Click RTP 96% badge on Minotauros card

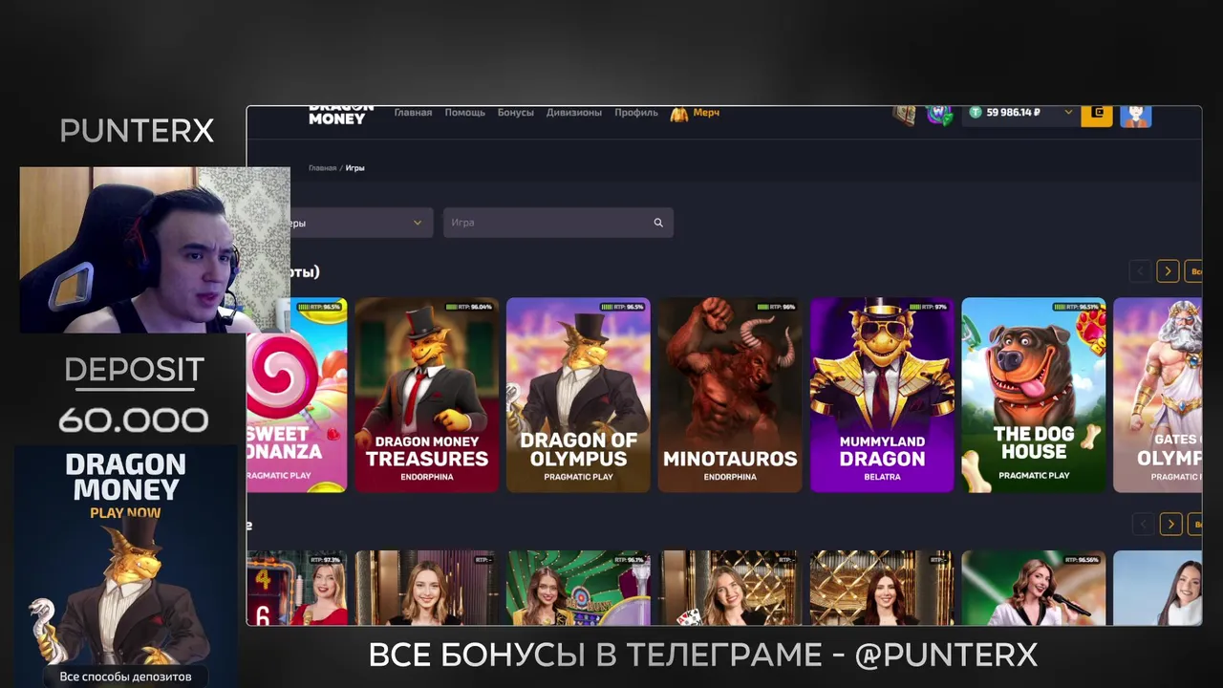[777, 307]
